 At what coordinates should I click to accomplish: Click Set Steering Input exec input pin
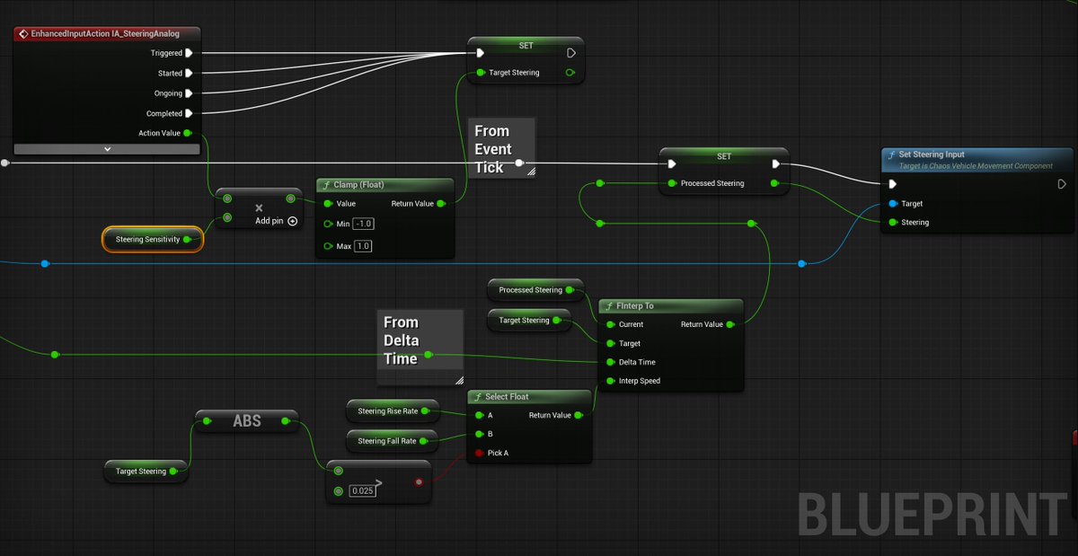click(x=893, y=184)
